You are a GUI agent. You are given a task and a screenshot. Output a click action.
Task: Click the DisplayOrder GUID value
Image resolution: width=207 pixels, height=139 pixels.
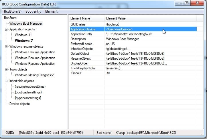point(137,63)
